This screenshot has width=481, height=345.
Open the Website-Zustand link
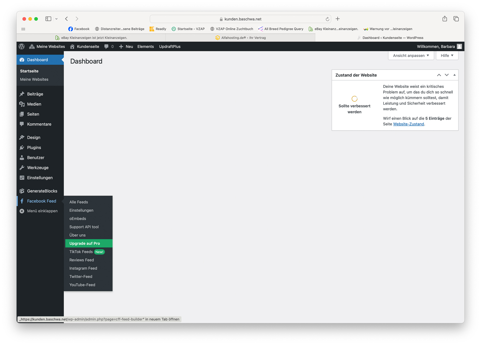408,124
